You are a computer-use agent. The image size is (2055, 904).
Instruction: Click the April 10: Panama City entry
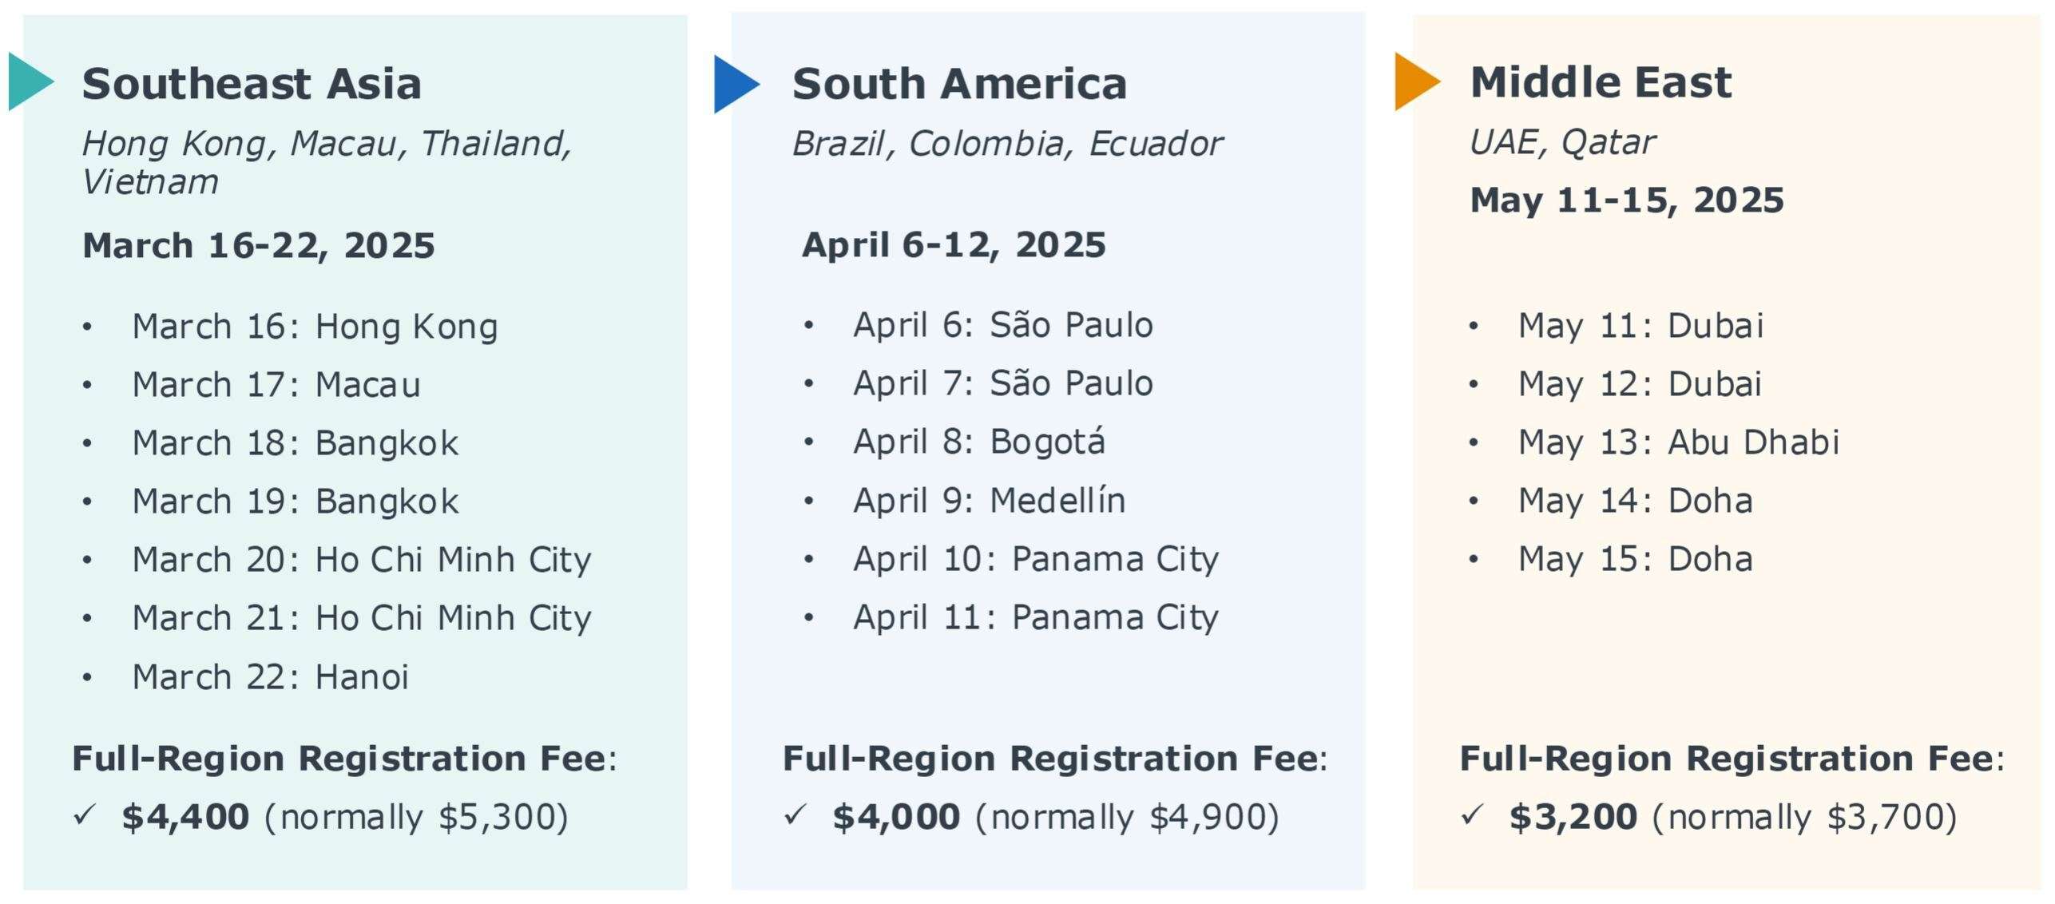coord(1035,559)
